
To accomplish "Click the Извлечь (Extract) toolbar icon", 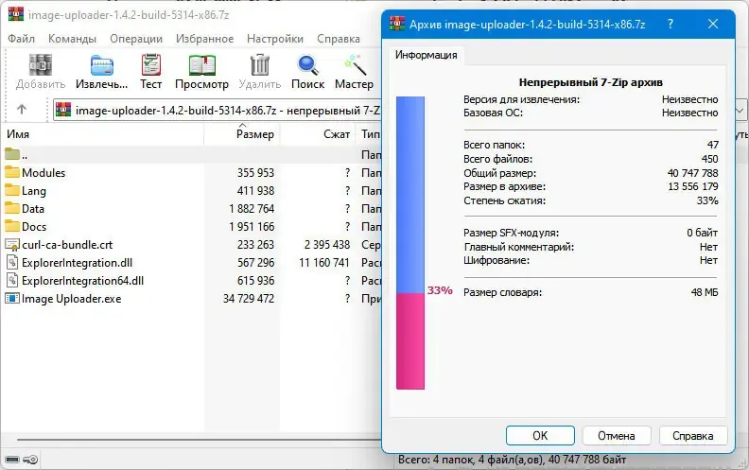I will [102, 65].
